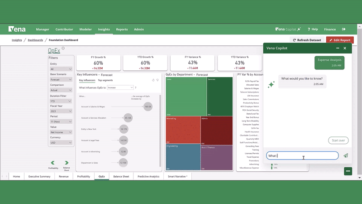The width and height of the screenshot is (362, 204).
Task: Open the Contributor menu
Action: tap(64, 29)
